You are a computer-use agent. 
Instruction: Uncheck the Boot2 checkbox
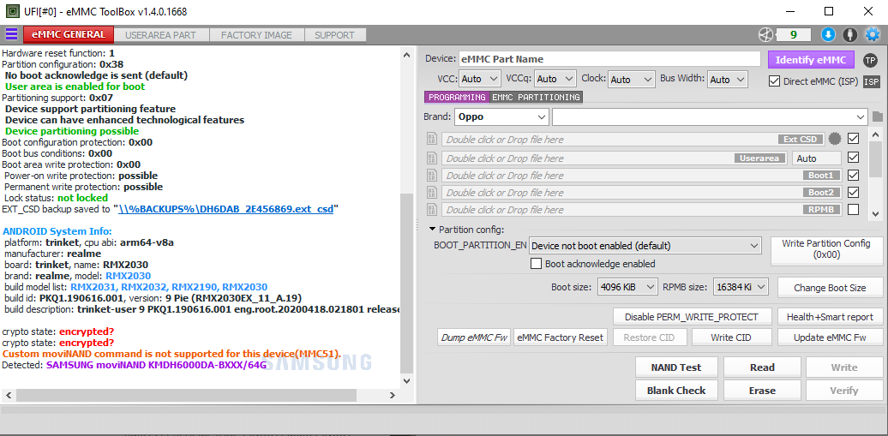point(853,192)
